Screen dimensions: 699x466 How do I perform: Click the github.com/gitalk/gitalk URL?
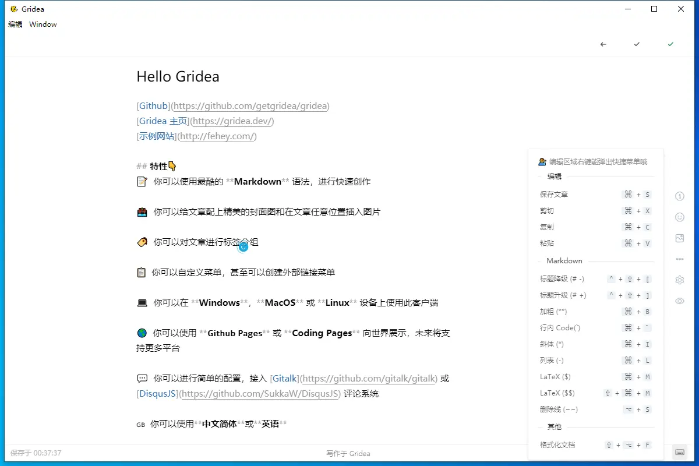[369, 379]
